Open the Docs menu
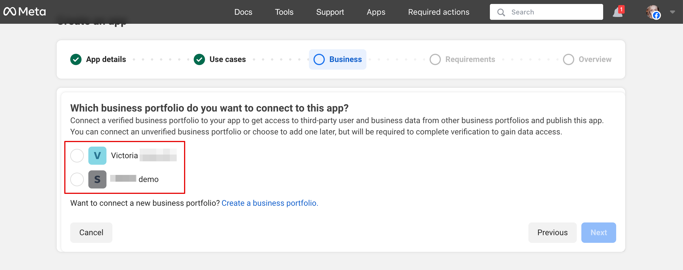 (243, 12)
